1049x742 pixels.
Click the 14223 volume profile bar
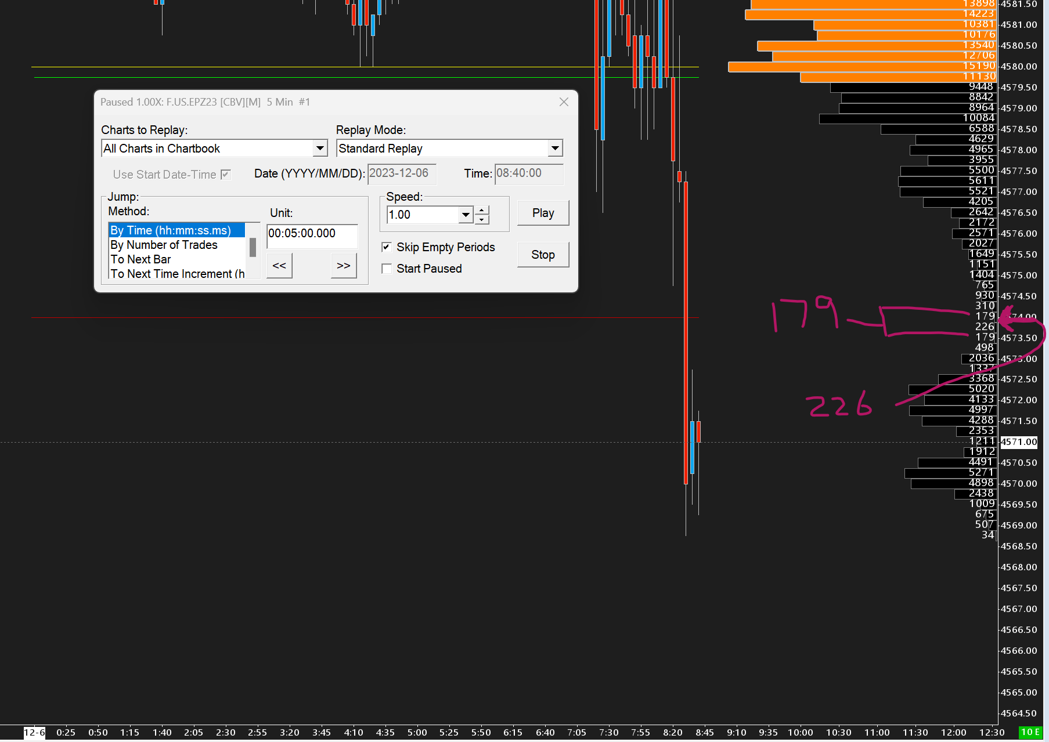pyautogui.click(x=871, y=14)
